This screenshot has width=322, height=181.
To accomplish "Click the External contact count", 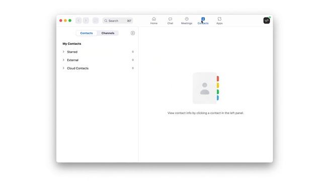I will [x=133, y=60].
